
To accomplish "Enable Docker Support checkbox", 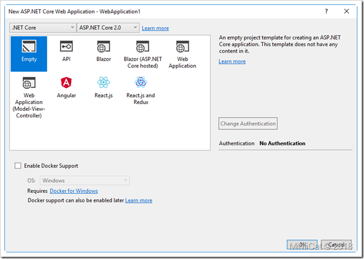I will click(x=18, y=165).
